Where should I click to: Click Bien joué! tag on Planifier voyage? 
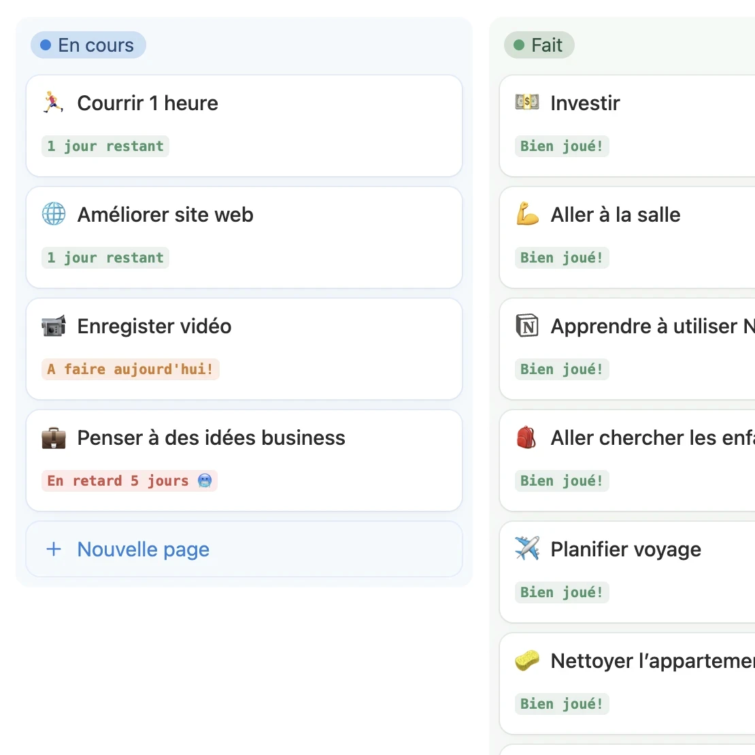(561, 592)
